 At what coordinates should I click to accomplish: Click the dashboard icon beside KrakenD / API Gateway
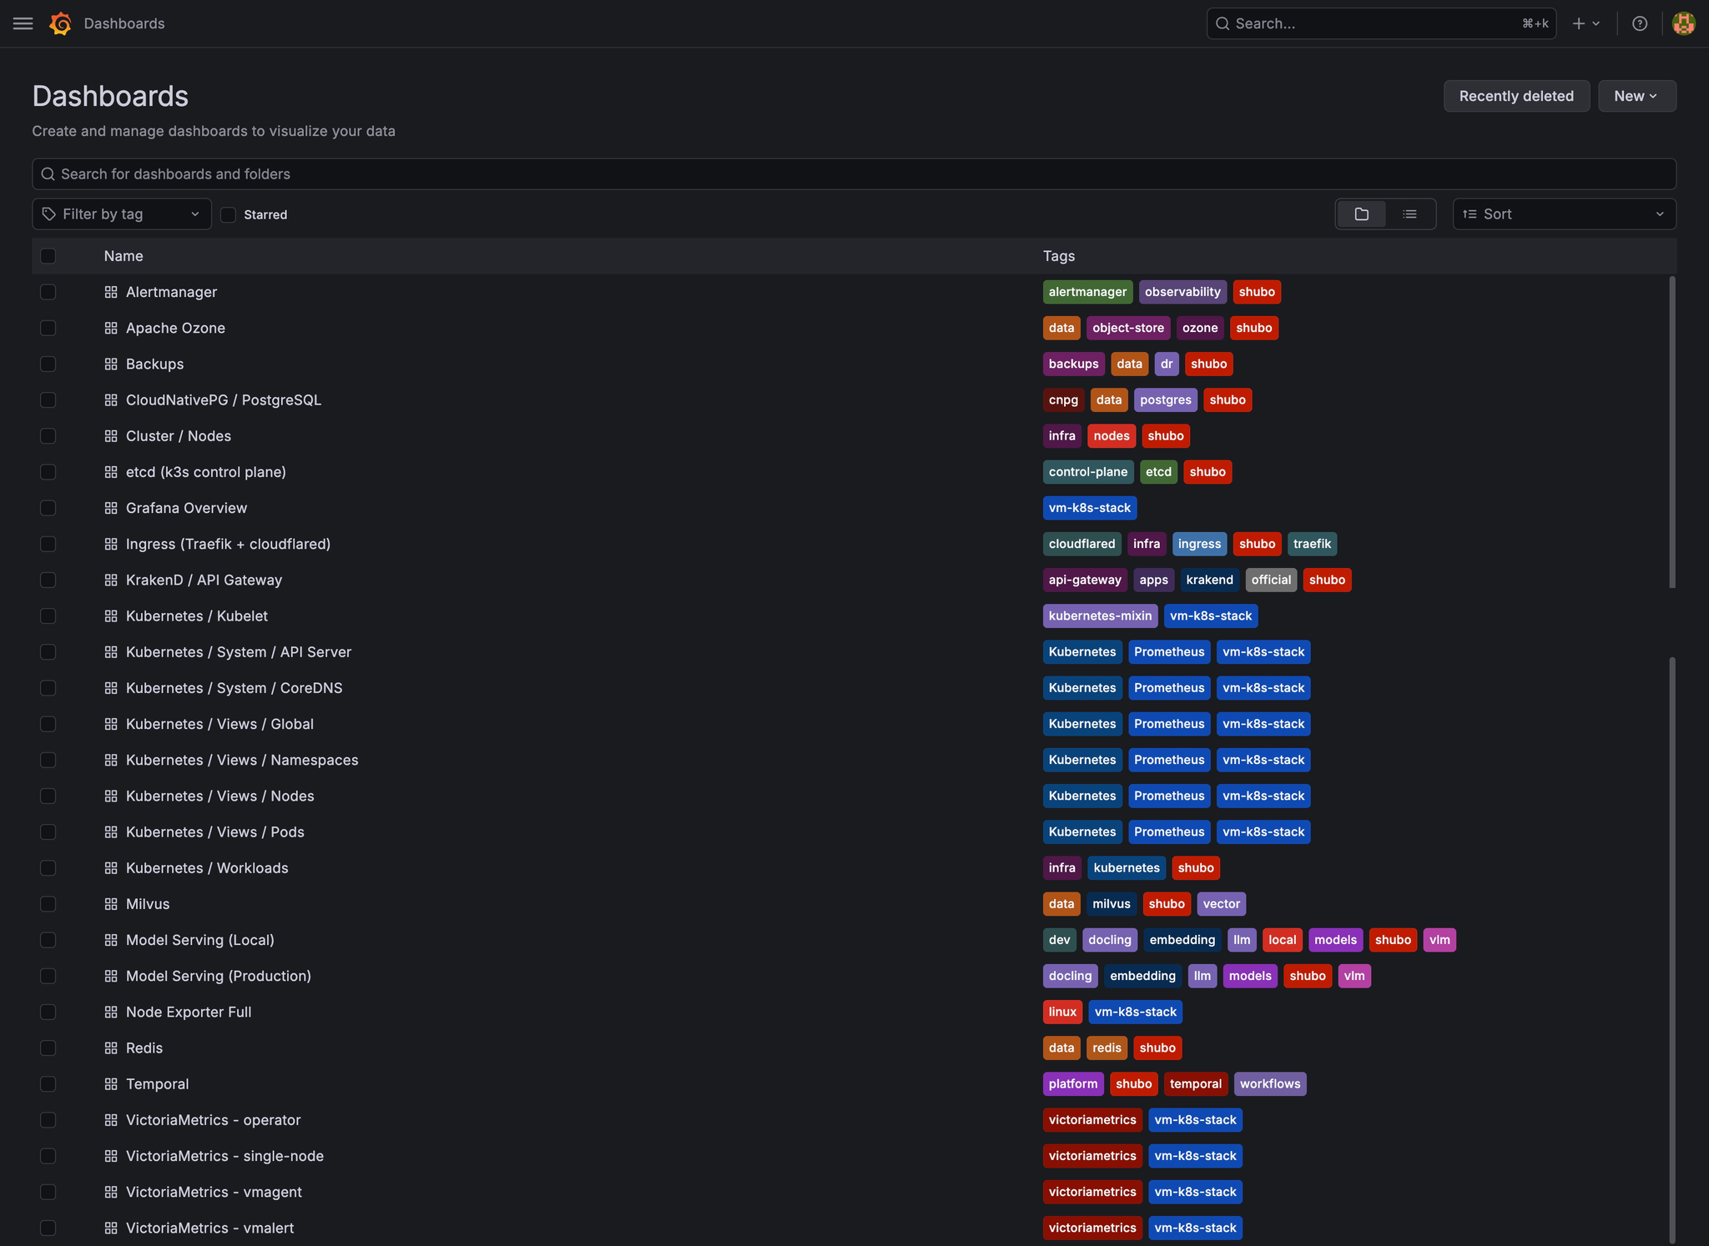click(111, 580)
